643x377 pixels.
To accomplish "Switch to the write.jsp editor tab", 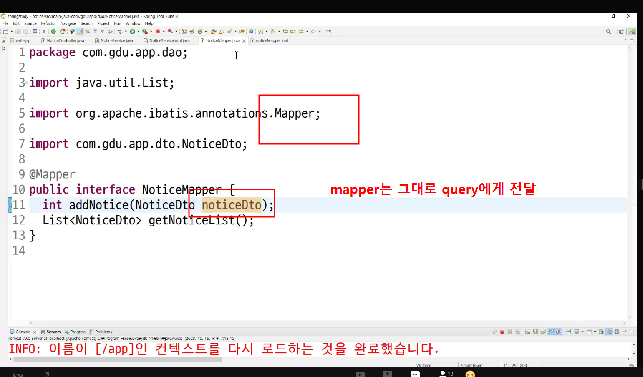I will tap(20, 40).
